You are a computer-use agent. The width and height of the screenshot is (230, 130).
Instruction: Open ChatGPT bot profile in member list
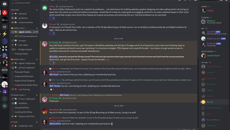click(211, 32)
